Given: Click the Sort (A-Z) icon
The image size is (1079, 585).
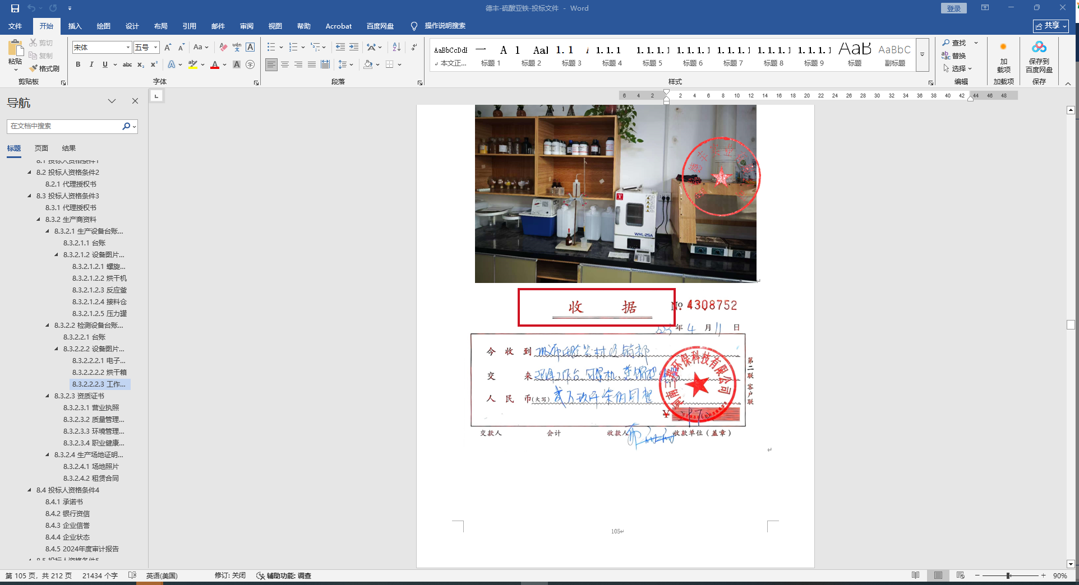Looking at the screenshot, I should (x=396, y=48).
